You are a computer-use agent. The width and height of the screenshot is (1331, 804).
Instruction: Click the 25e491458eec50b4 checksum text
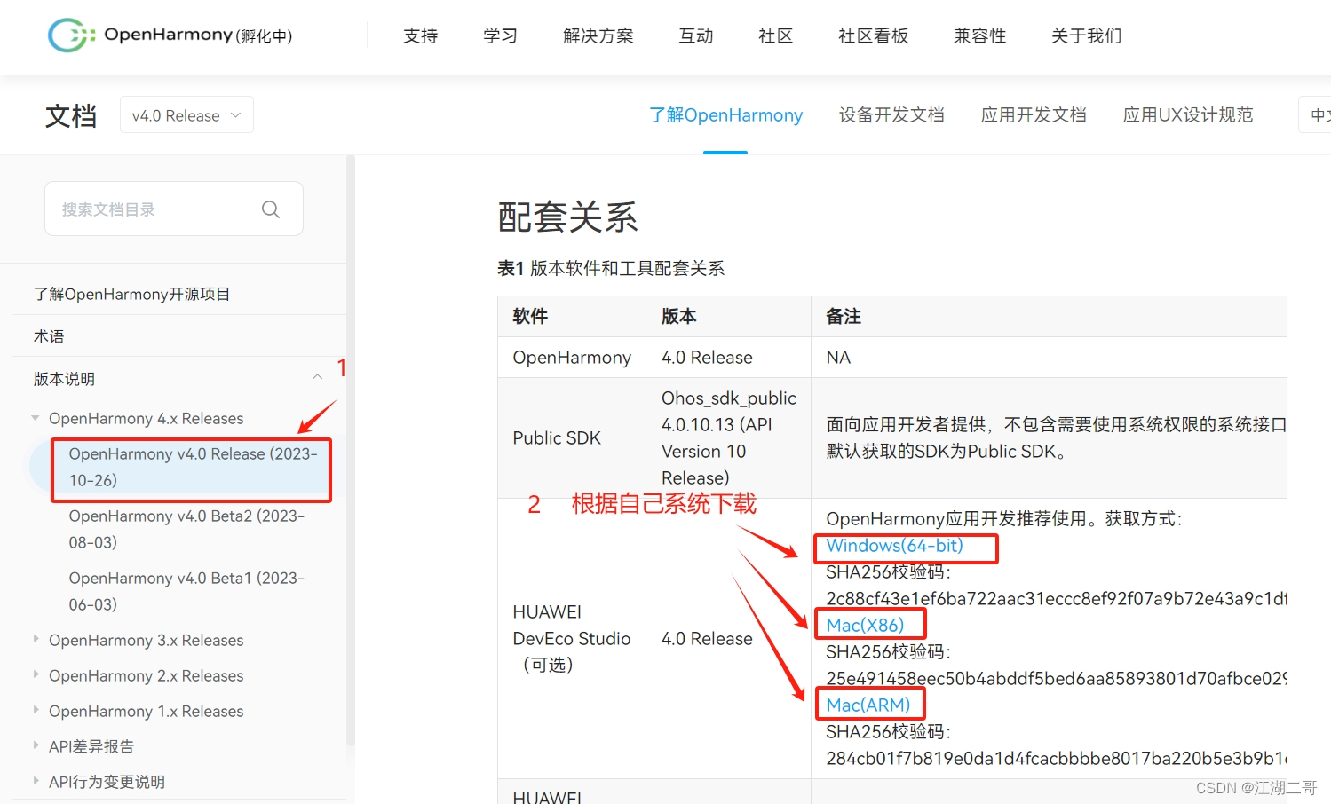1056,678
